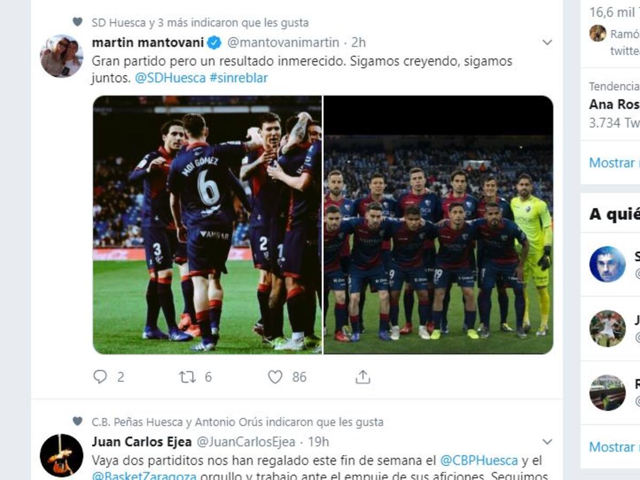This screenshot has width=640, height=480.
Task: View the celebrating players photo
Action: click(x=207, y=225)
